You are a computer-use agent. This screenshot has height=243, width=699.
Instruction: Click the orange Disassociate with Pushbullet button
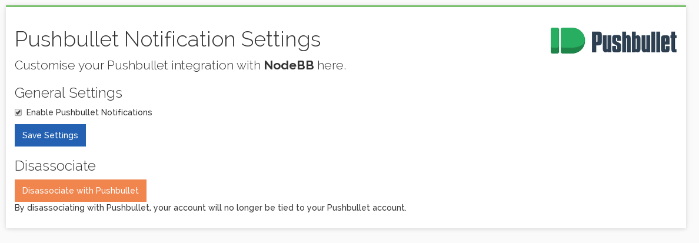point(81,191)
